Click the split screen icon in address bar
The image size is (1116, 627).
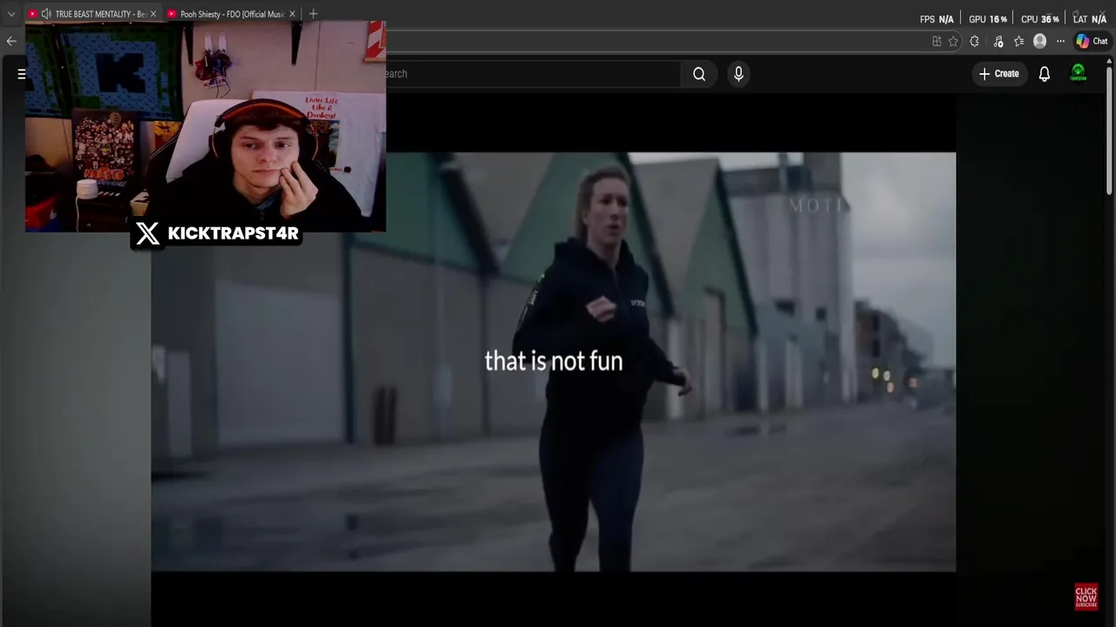(936, 41)
